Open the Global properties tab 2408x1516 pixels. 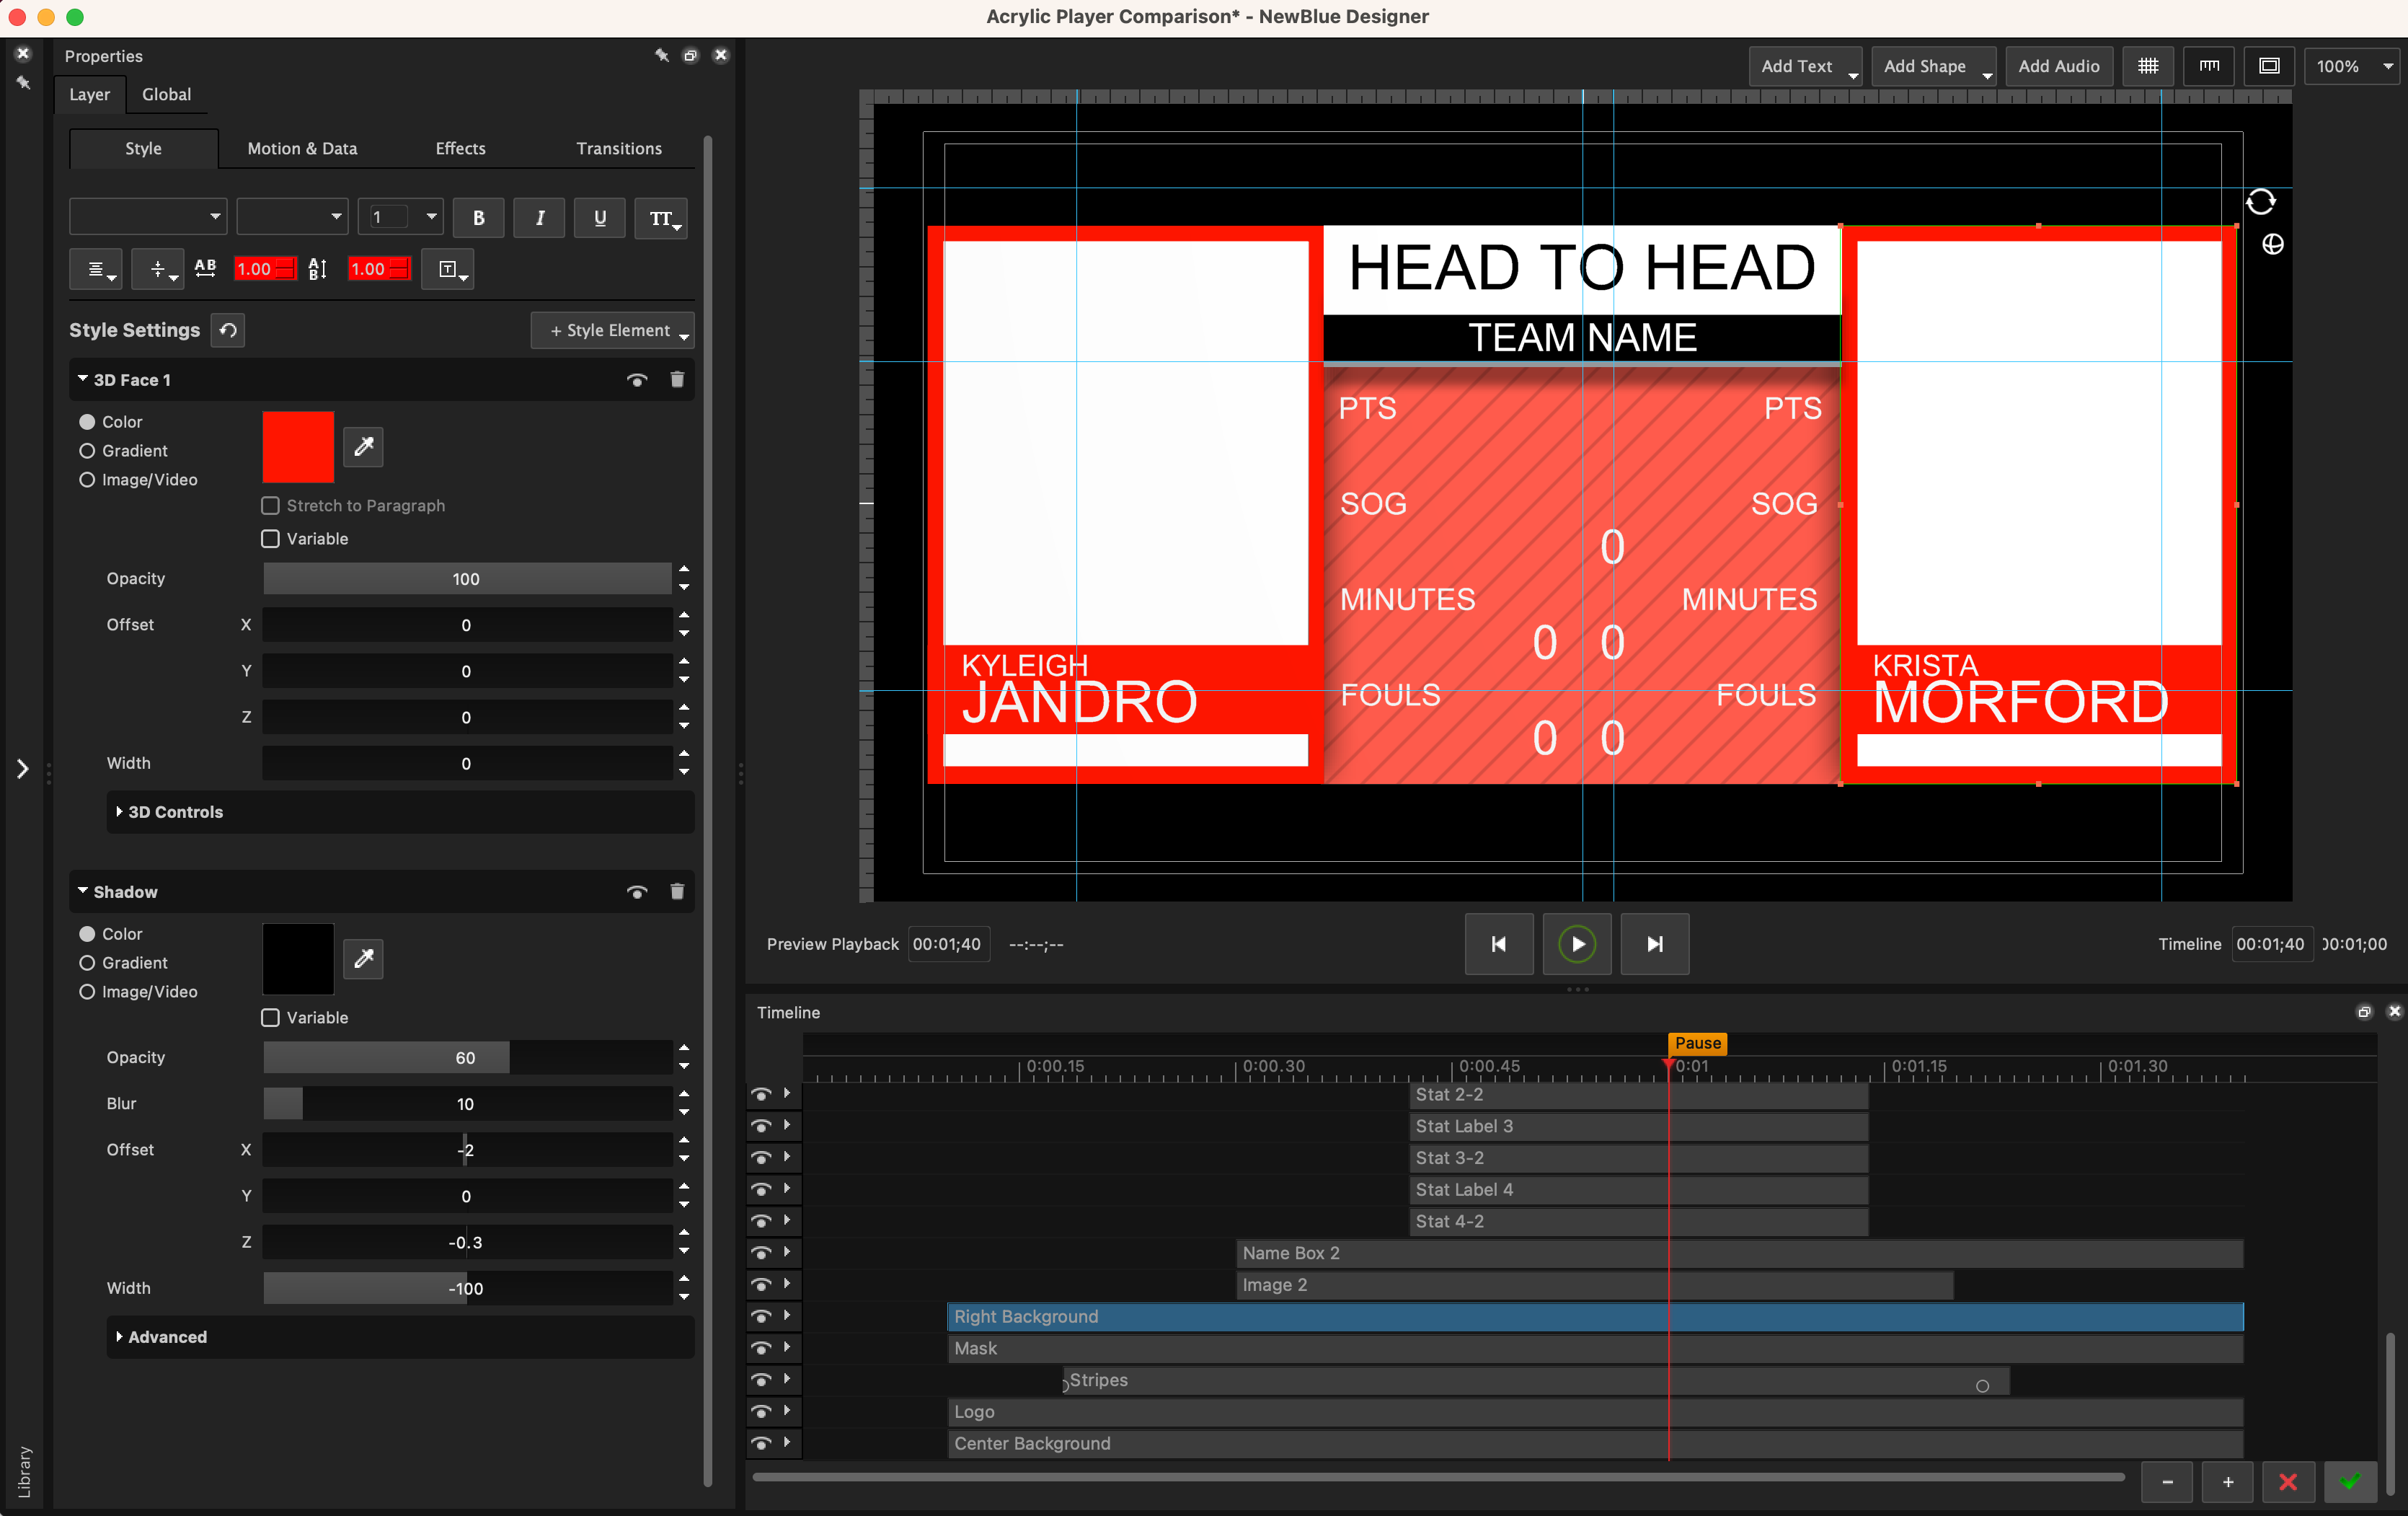[166, 94]
